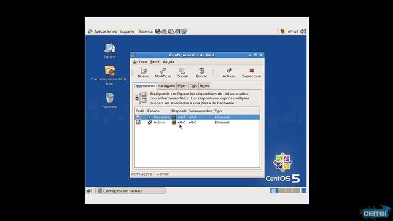The image size is (393, 221).
Task: Click Configuración de Red taskbar button
Action: pyautogui.click(x=130, y=191)
